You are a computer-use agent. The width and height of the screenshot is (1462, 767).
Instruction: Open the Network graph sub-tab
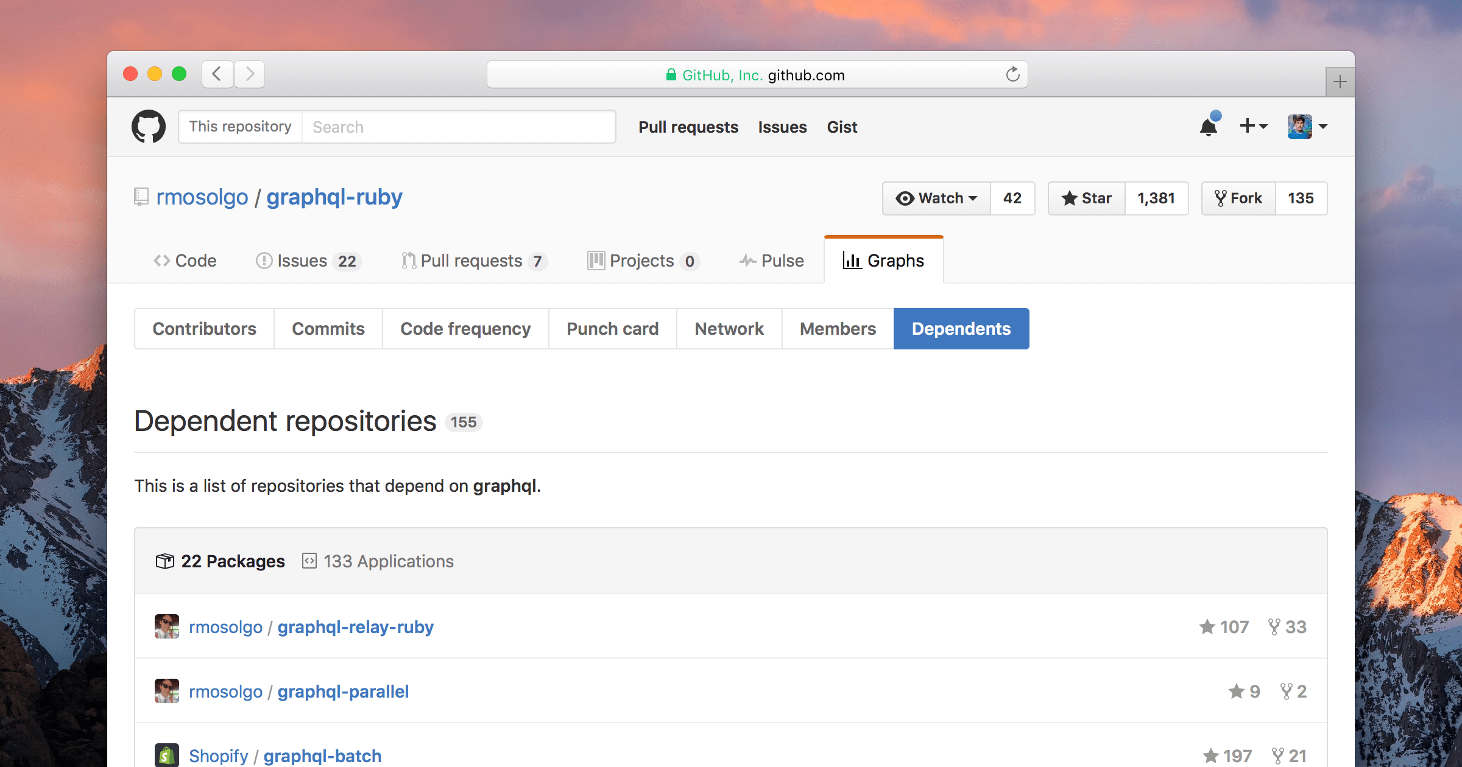729,329
